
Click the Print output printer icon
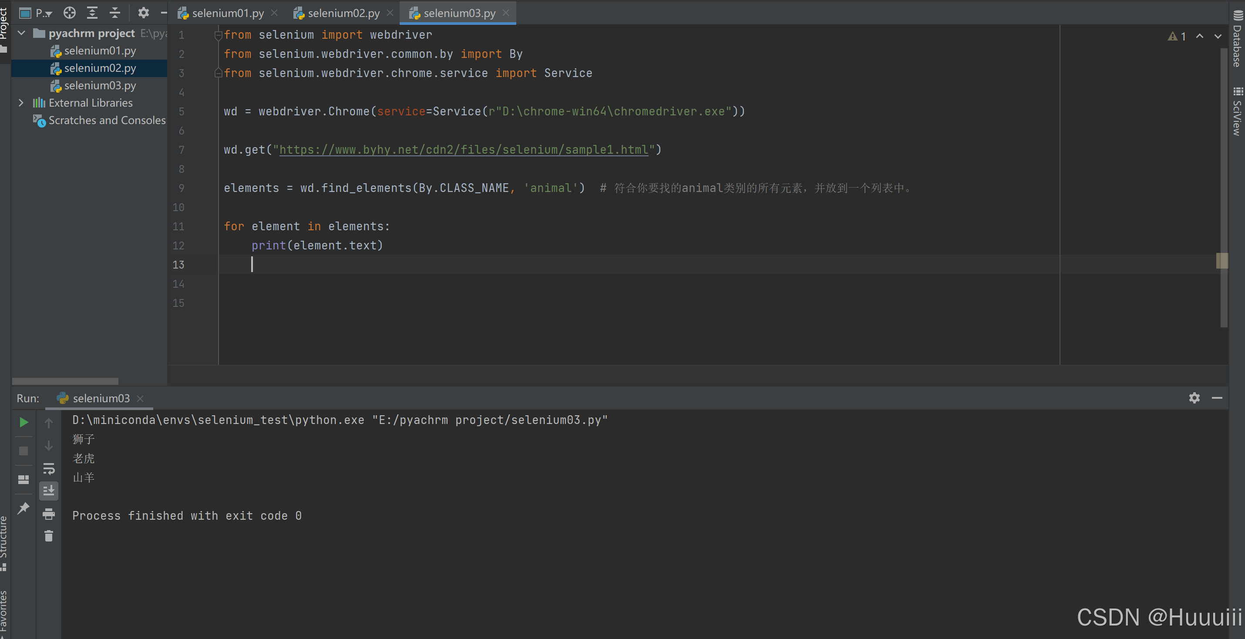[48, 514]
